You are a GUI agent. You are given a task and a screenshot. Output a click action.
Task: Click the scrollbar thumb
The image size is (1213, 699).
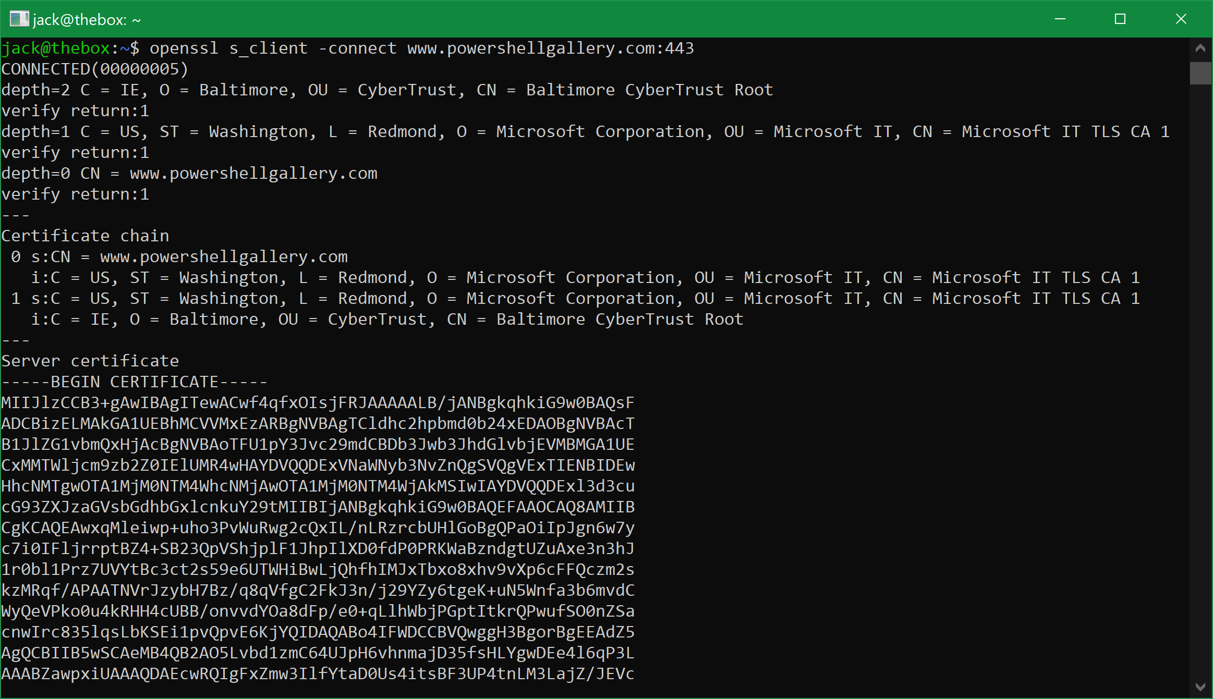1200,73
